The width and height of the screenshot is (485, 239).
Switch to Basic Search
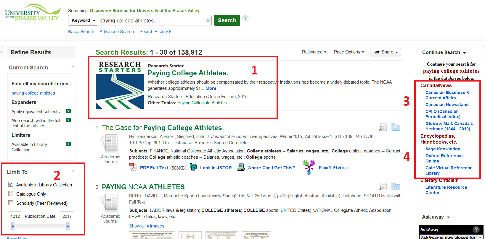81,32
